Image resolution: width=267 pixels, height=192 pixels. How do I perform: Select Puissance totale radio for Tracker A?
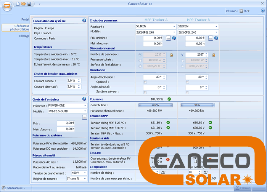pyautogui.click(x=140, y=60)
